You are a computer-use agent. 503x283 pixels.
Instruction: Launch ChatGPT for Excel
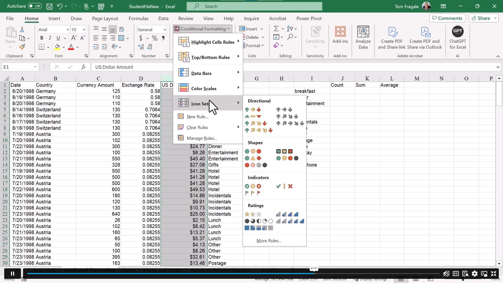click(x=458, y=38)
